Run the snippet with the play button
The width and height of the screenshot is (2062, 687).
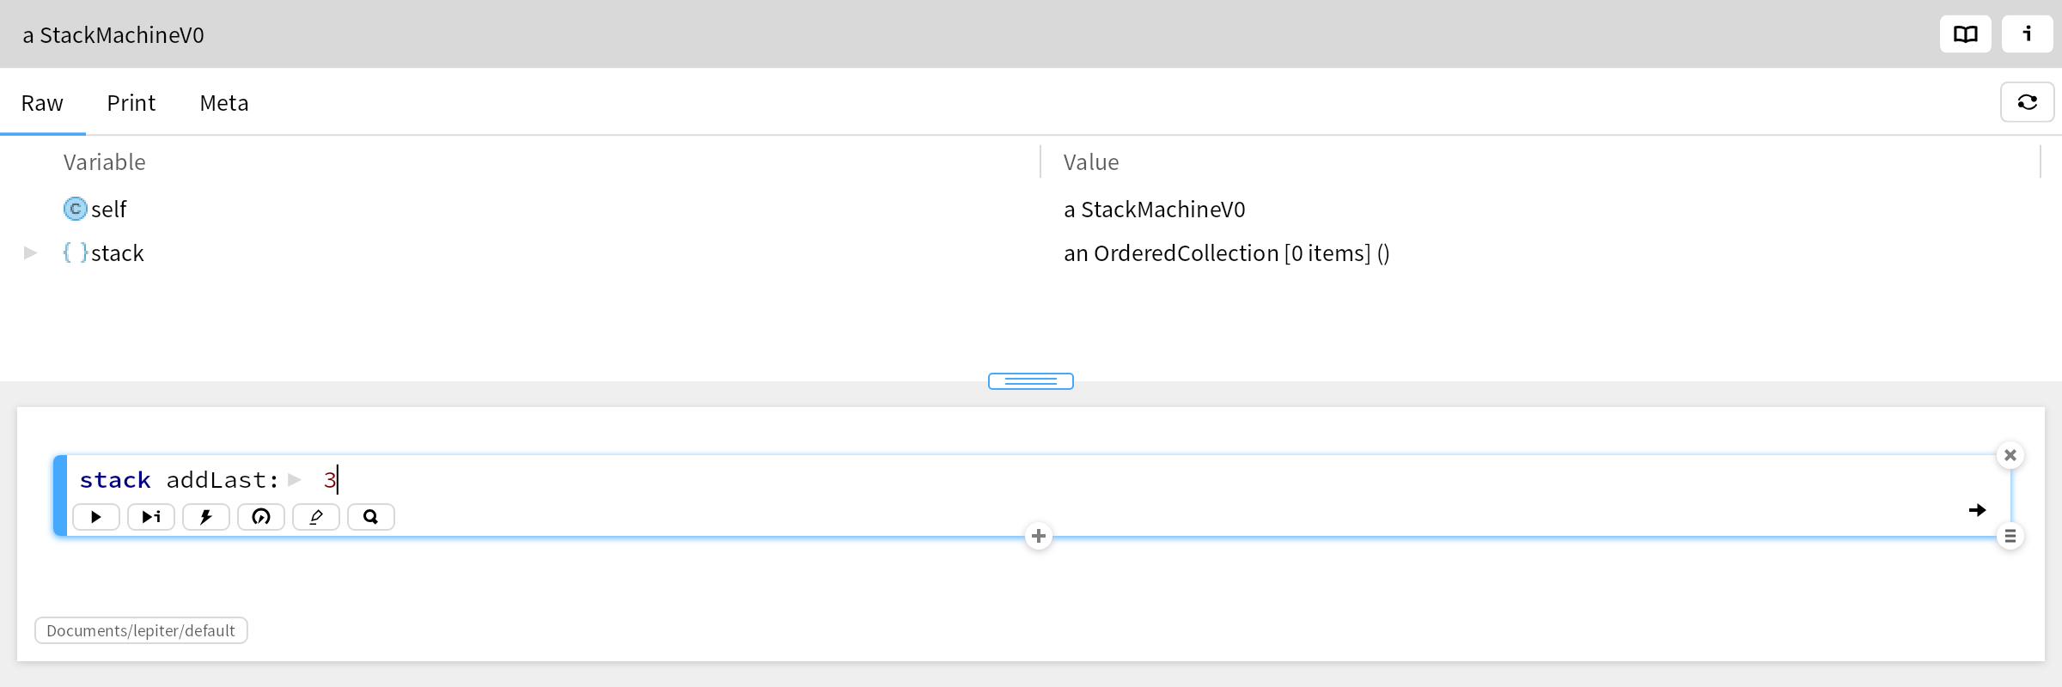click(x=96, y=517)
